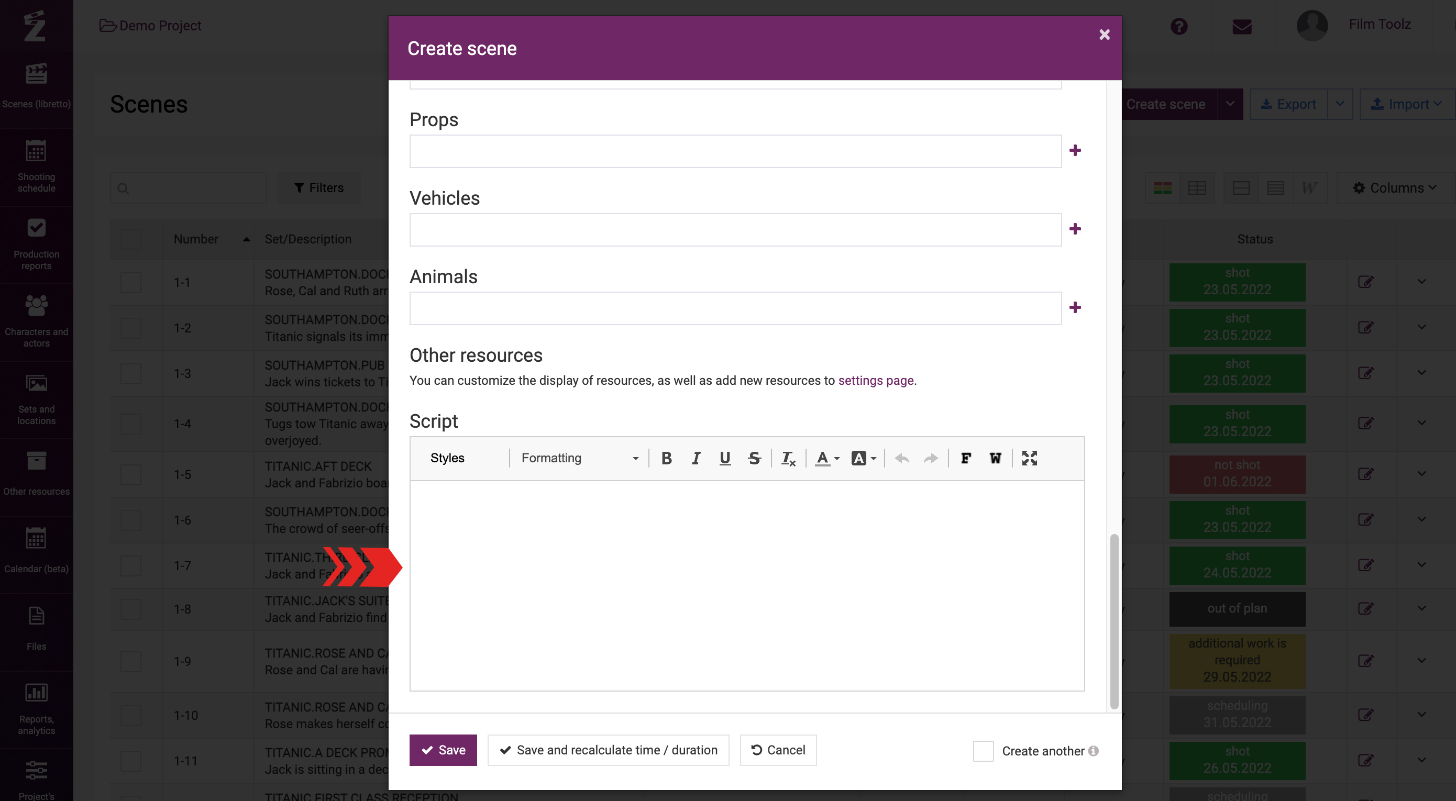Viewport: 1456px width, 801px height.
Task: Open the Scenes (libretto) sidebar section
Action: pyautogui.click(x=37, y=86)
